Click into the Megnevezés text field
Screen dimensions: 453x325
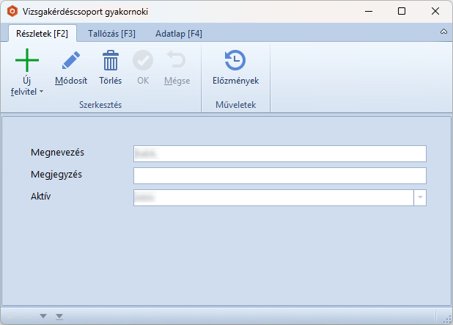pos(279,153)
